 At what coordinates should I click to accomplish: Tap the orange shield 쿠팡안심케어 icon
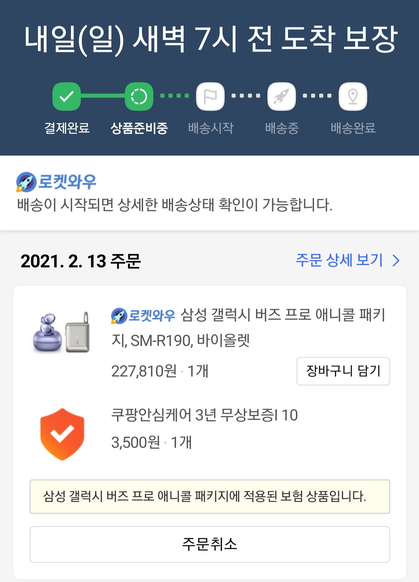[x=62, y=434]
